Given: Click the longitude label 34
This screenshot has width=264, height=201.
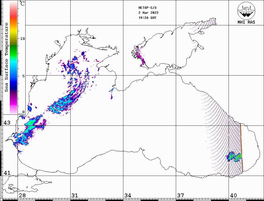Looking at the screenshot, I should [x=128, y=195].
